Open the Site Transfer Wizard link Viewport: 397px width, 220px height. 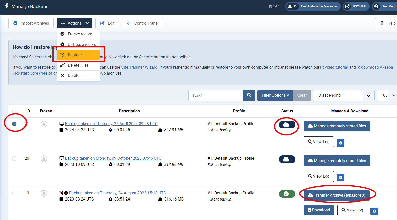click(x=139, y=67)
